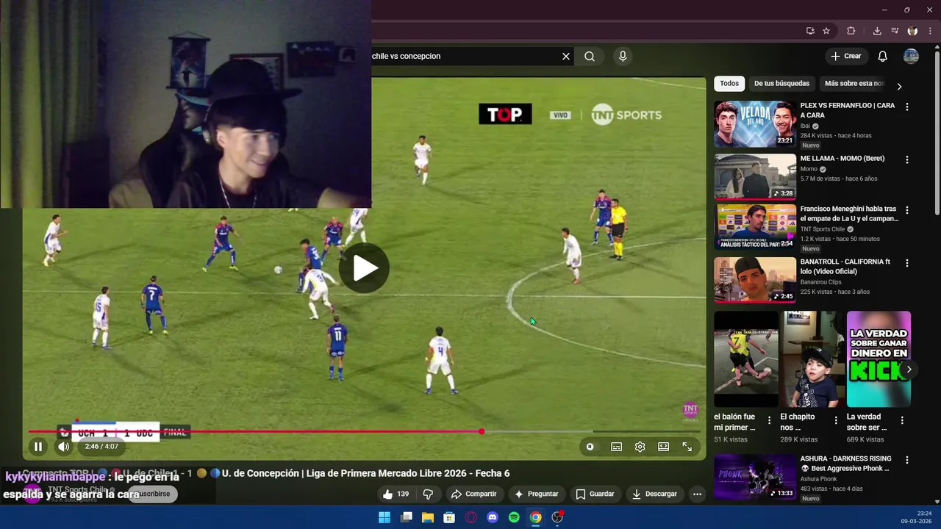Image resolution: width=941 pixels, height=529 pixels.
Task: Open File Explorer from the taskbar
Action: pos(427,517)
